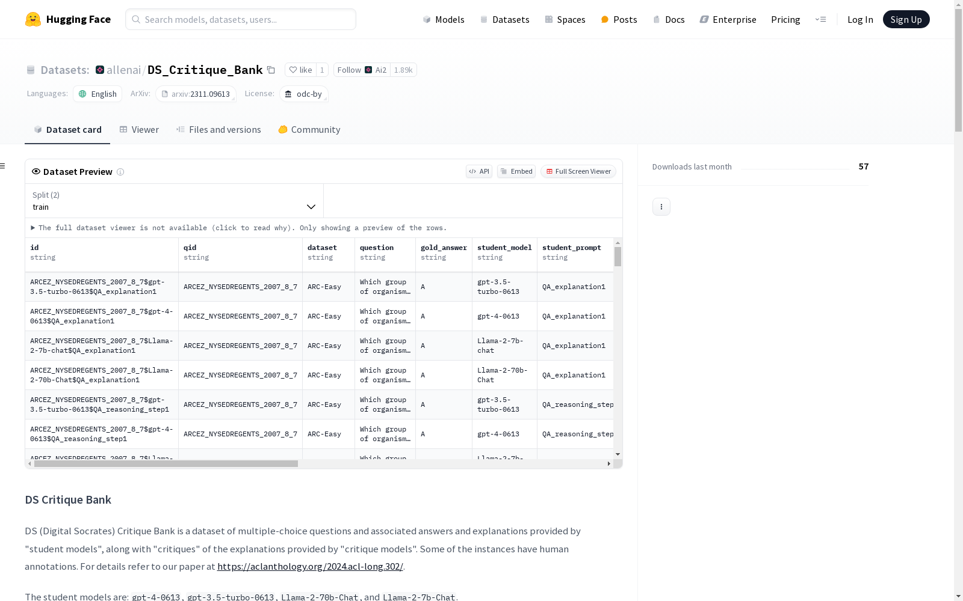Image resolution: width=963 pixels, height=601 pixels.
Task: Click the like count number 1
Action: tap(322, 70)
